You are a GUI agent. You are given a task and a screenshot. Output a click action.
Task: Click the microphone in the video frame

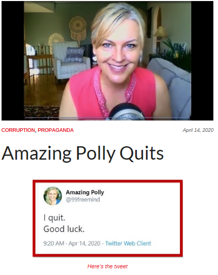coord(126,112)
